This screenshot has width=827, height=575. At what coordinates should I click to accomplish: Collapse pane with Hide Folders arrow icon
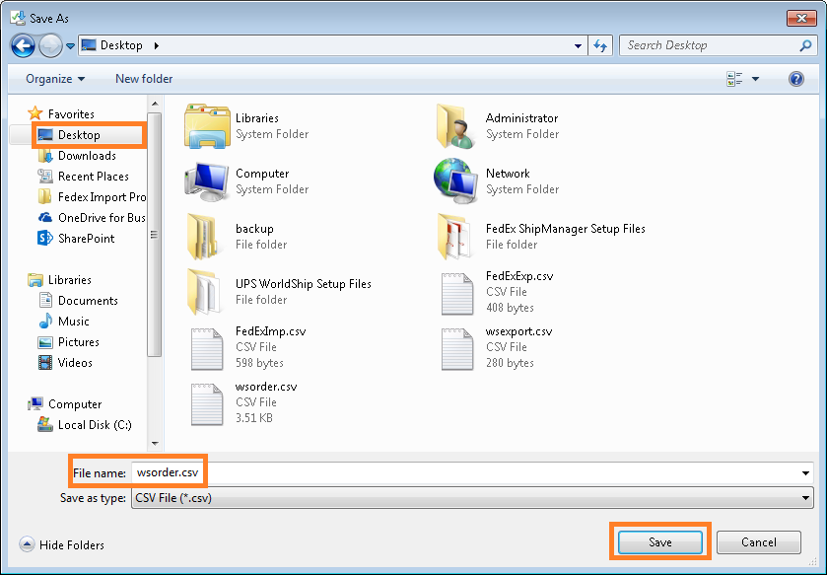pyautogui.click(x=27, y=544)
